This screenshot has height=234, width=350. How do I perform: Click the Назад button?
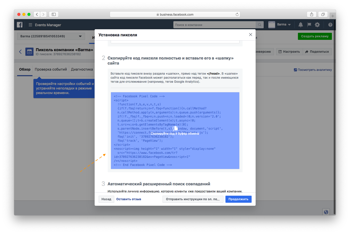pos(106,199)
